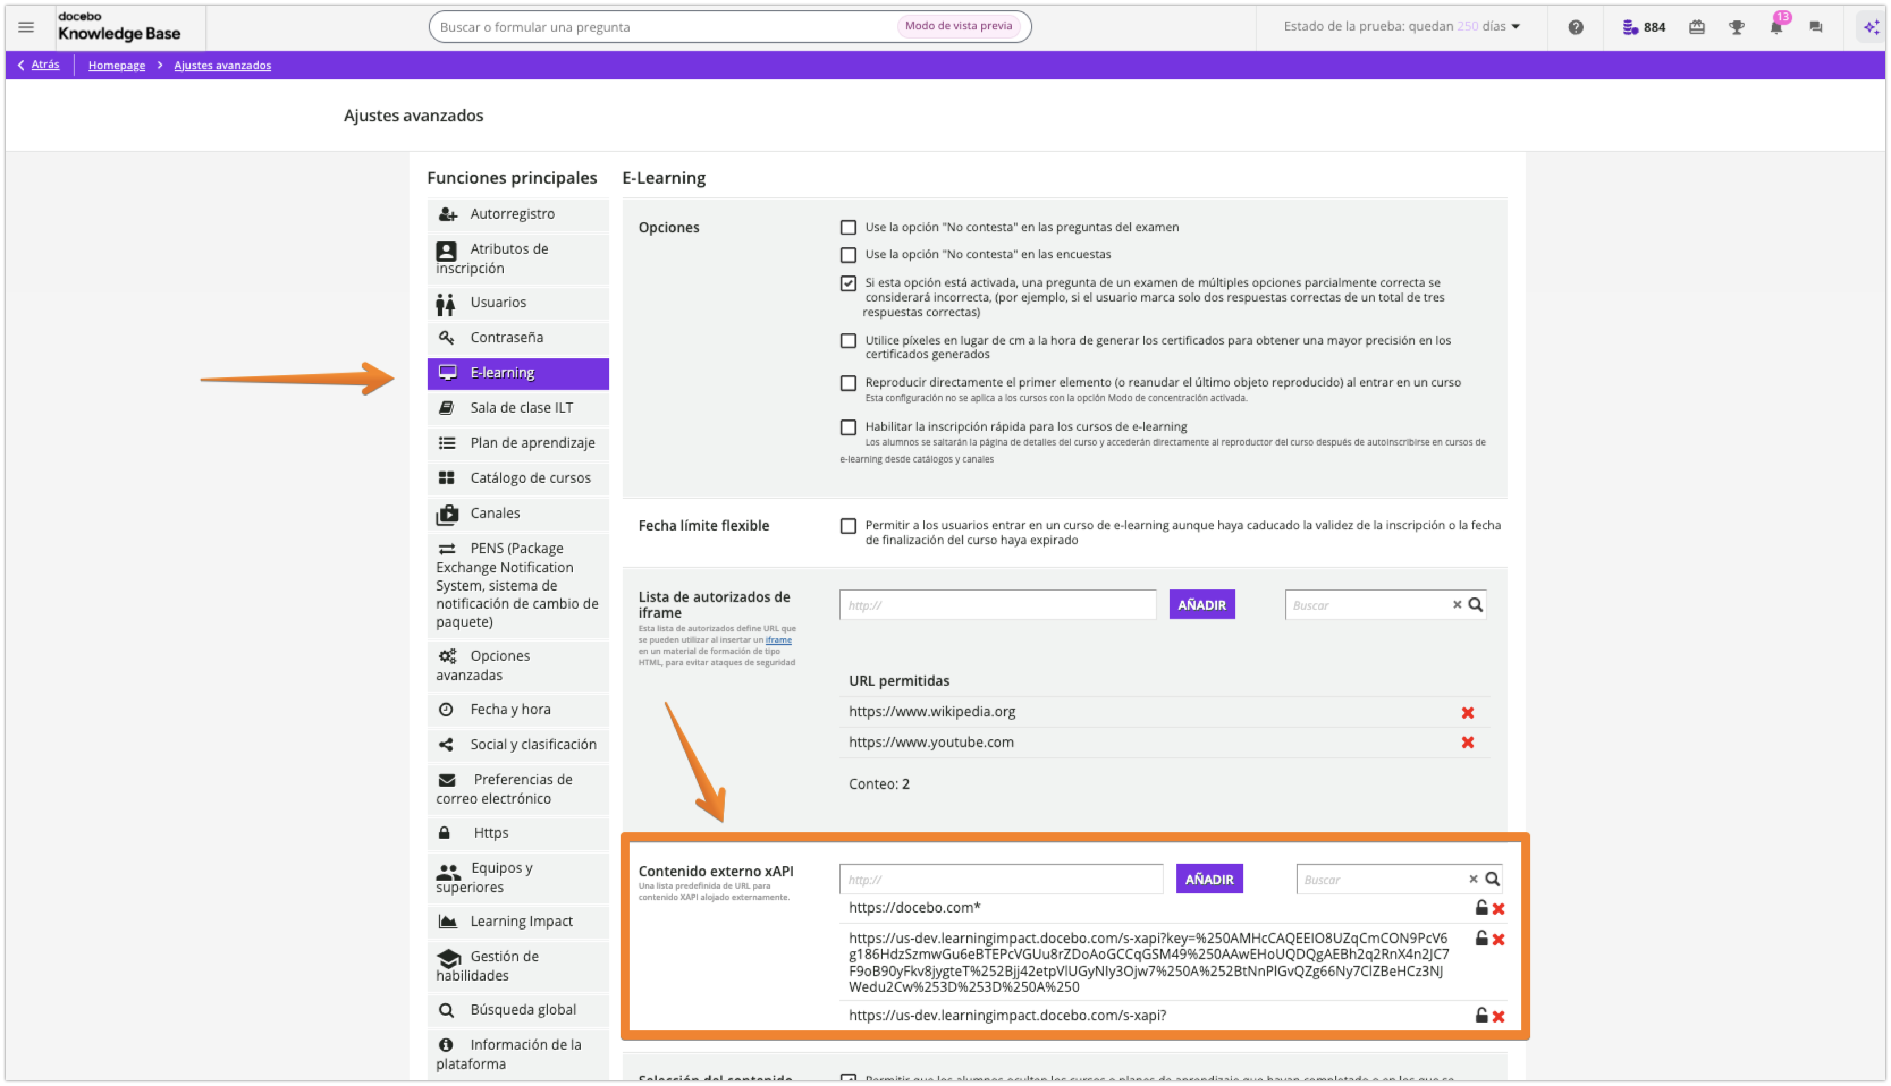Open Plan de aprendizaje section

tap(518, 443)
